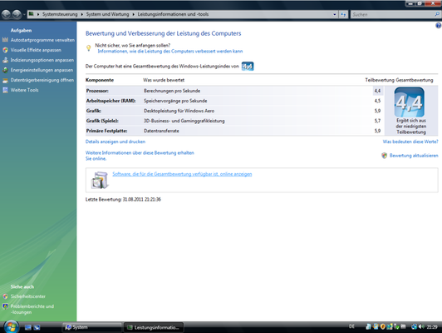The image size is (442, 333).
Task: Open the address bar history dropdown
Action: coord(335,14)
